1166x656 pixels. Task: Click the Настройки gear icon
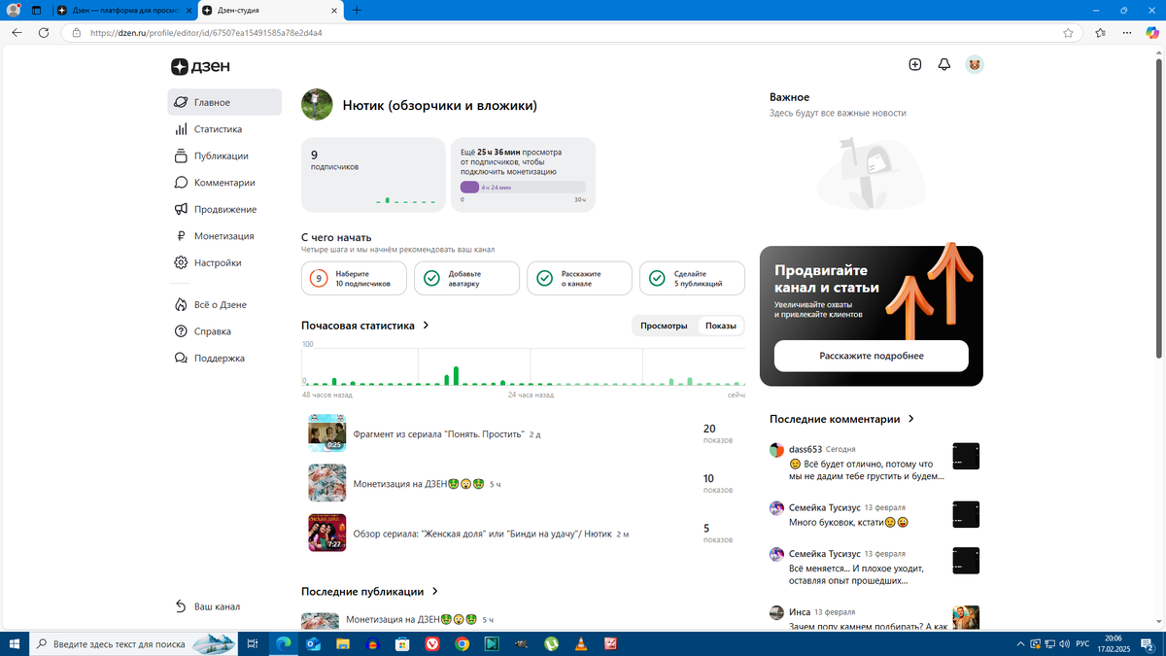(181, 262)
